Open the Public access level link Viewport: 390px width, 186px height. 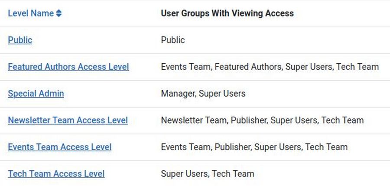(20, 40)
